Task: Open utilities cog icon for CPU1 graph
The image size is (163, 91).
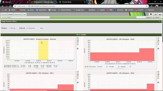Action: pyautogui.click(x=78, y=72)
